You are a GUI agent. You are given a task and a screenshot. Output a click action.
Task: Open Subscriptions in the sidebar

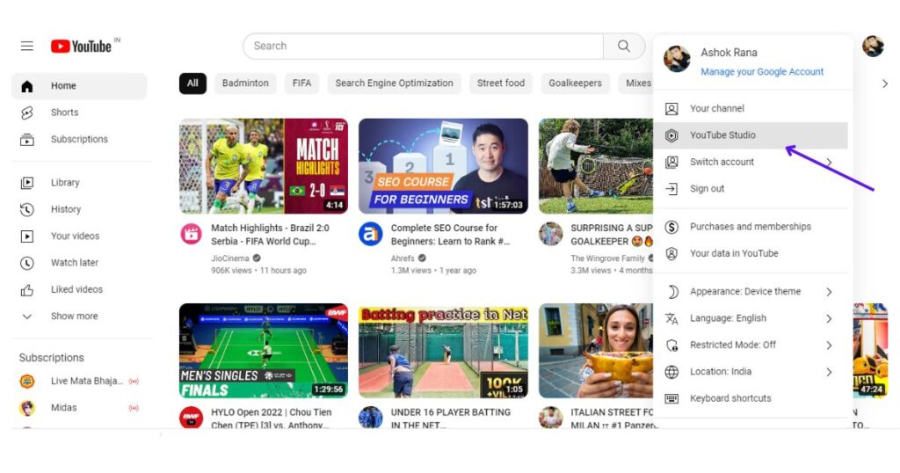(x=78, y=140)
